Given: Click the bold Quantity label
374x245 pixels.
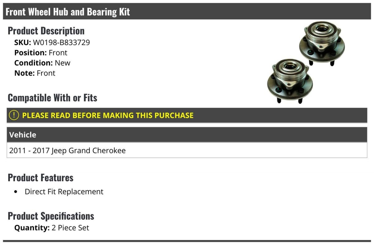Looking at the screenshot, I should (32, 228).
